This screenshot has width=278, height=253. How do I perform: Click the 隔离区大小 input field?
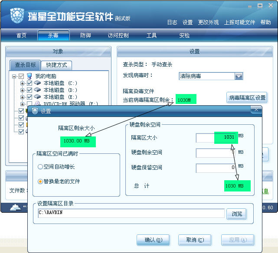216,138
